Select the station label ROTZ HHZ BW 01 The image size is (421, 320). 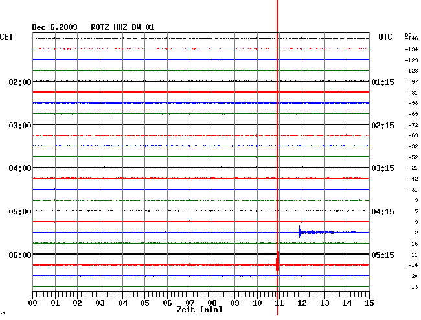click(x=122, y=27)
